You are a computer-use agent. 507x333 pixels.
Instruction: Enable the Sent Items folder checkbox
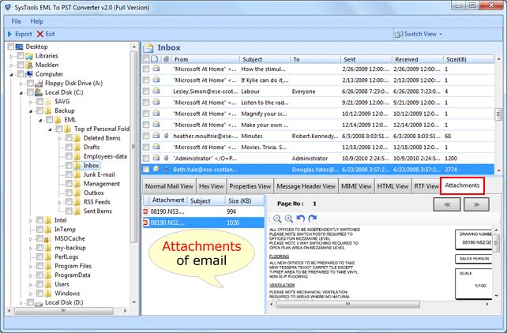pyautogui.click(x=69, y=211)
